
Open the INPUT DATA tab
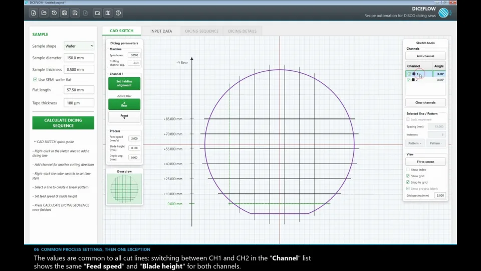[x=161, y=31]
